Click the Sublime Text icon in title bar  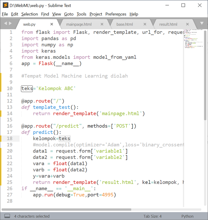pyautogui.click(x=5, y=5)
